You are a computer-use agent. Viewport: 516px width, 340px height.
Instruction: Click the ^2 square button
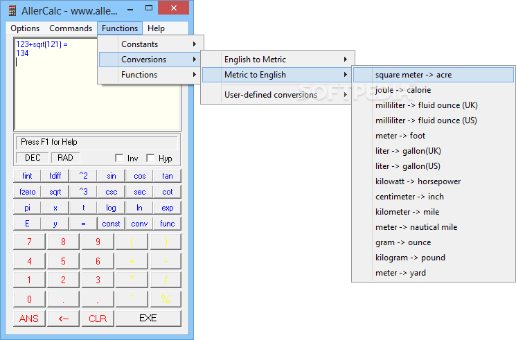pos(83,176)
